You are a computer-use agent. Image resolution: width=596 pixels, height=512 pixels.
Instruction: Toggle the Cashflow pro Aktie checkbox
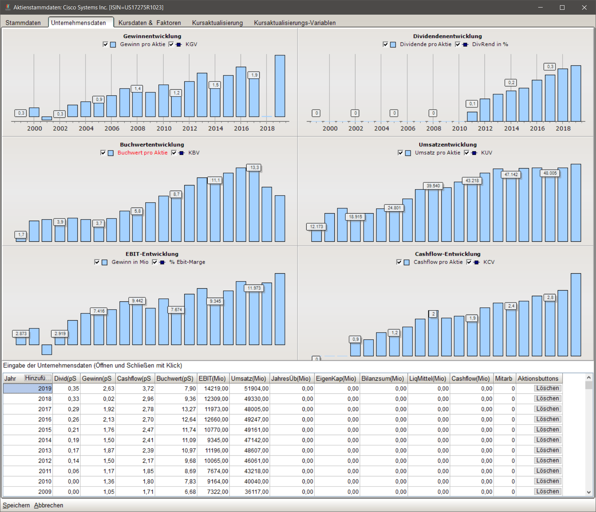tap(399, 262)
